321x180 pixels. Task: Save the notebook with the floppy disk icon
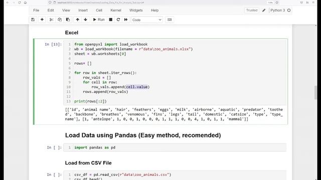[x=33, y=20]
